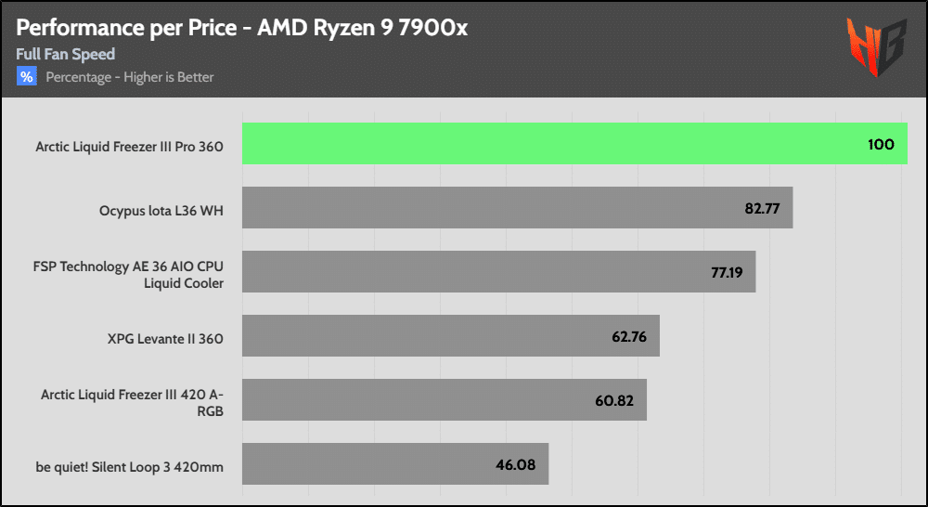Click the Ocypus Iota L36 WH label
The width and height of the screenshot is (928, 507).
161,211
